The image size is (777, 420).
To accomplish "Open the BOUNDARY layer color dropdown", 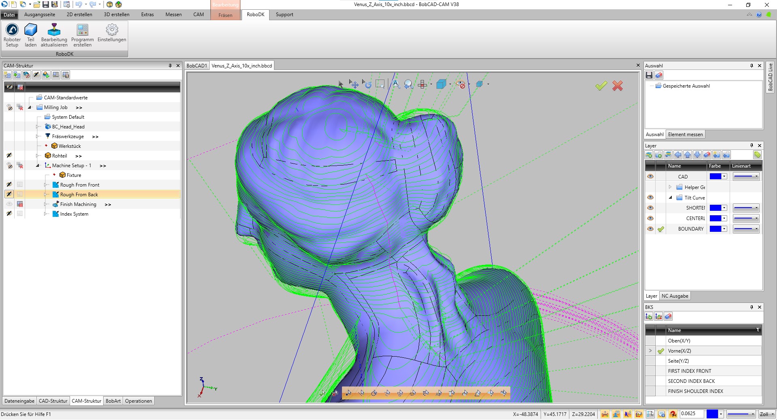I will (x=725, y=229).
